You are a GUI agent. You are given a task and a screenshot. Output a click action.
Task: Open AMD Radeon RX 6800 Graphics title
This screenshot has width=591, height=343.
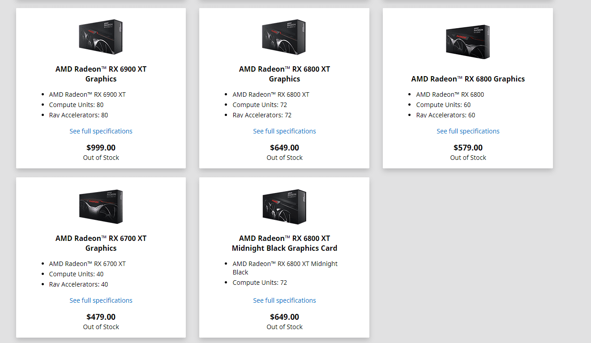(x=468, y=79)
